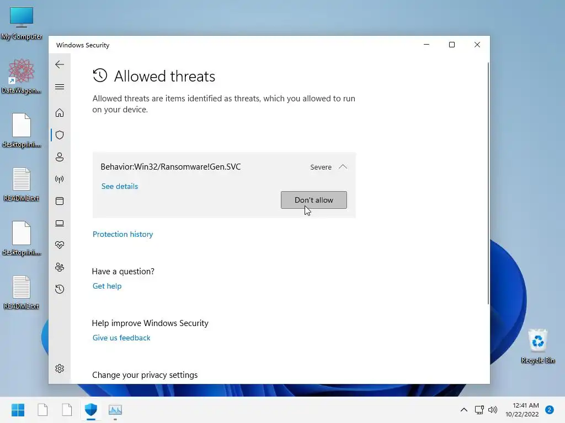The image size is (565, 423).
Task: Open Device security laptop icon
Action: [60, 224]
